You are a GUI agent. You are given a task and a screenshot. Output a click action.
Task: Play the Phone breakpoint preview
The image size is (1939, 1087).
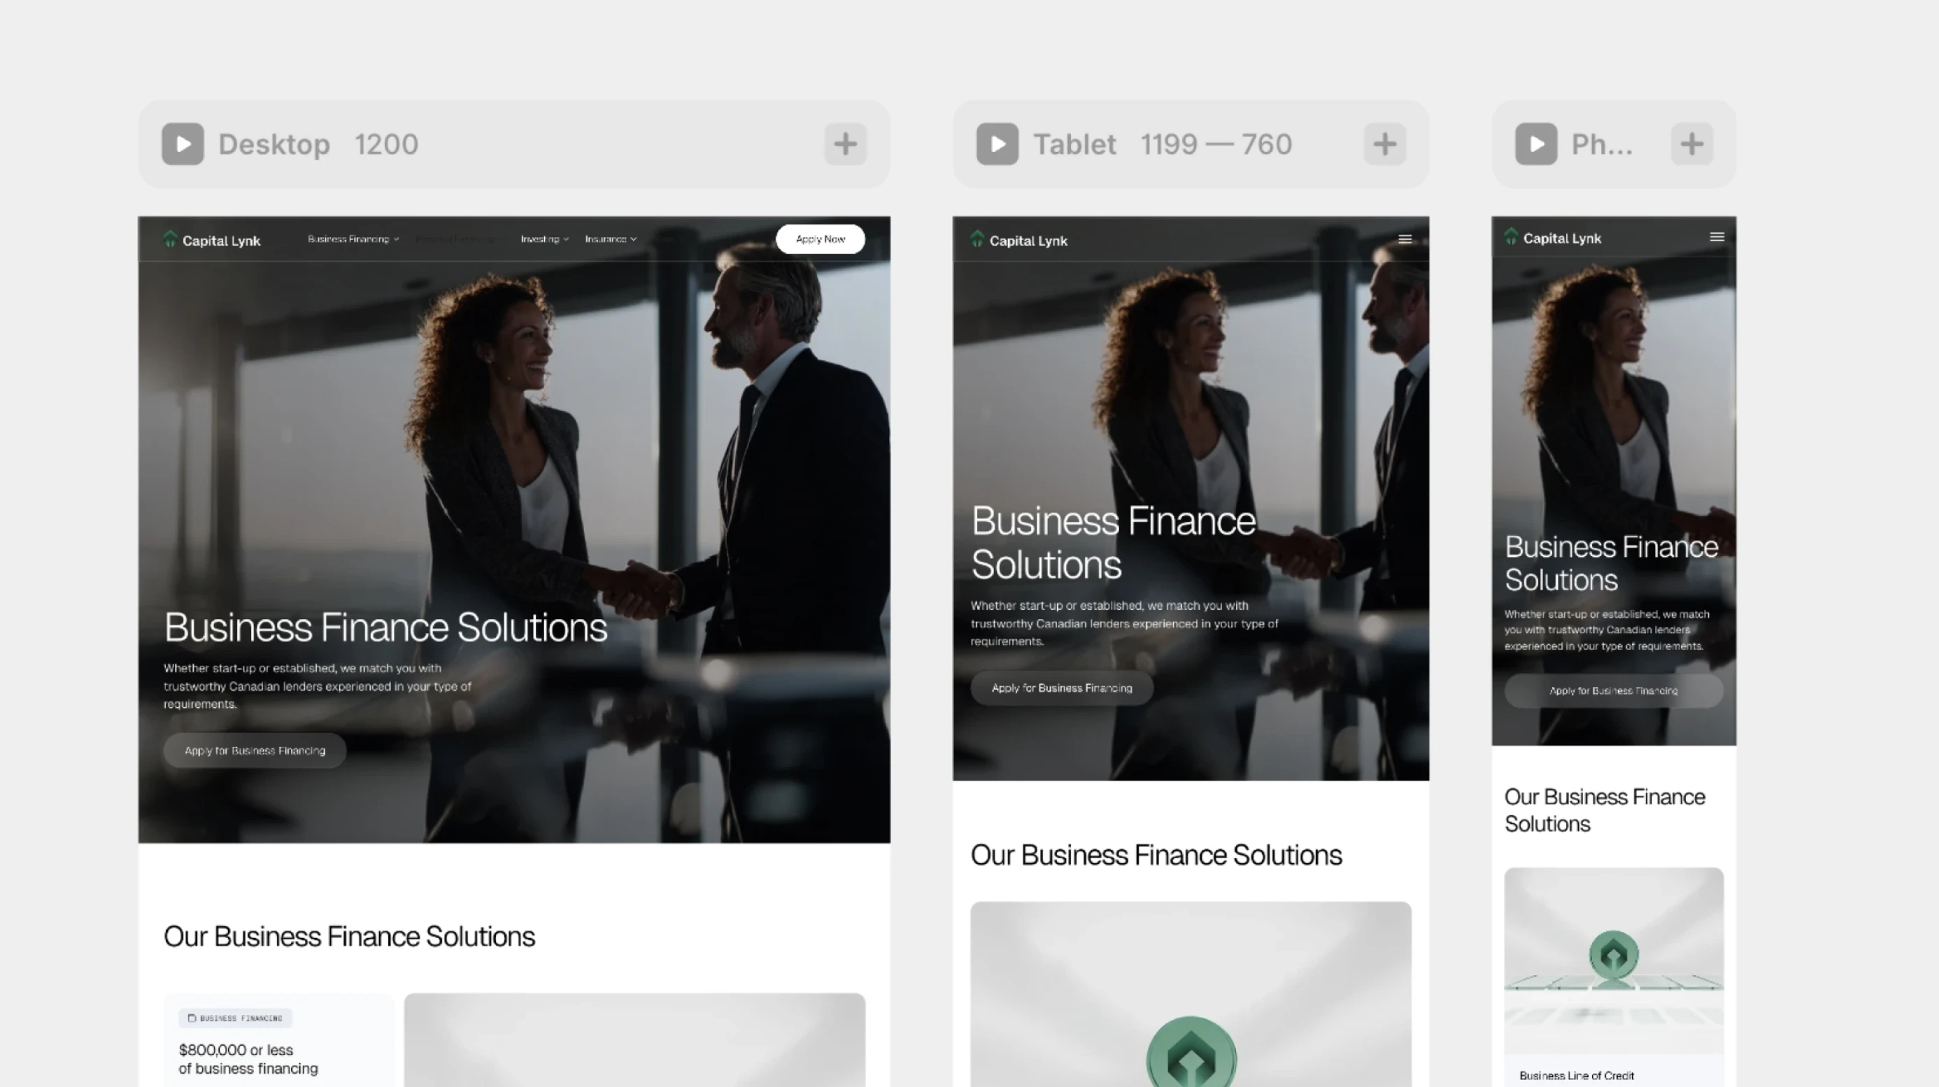[1536, 144]
